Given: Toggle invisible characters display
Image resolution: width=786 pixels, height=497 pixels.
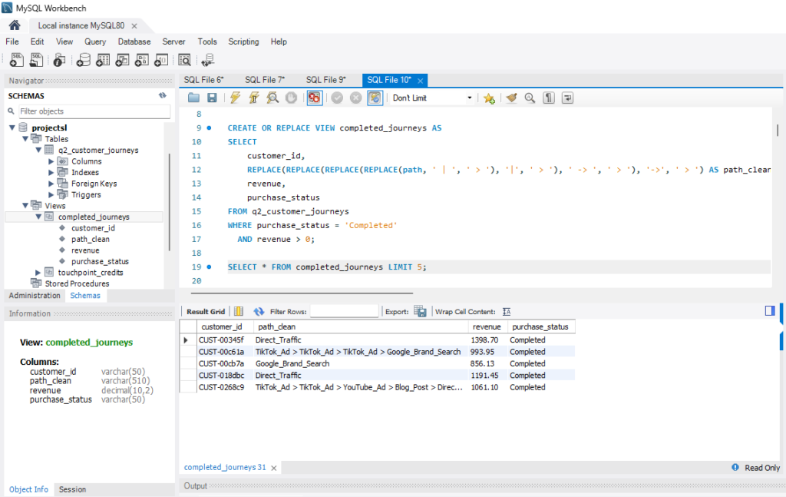Looking at the screenshot, I should pos(549,98).
